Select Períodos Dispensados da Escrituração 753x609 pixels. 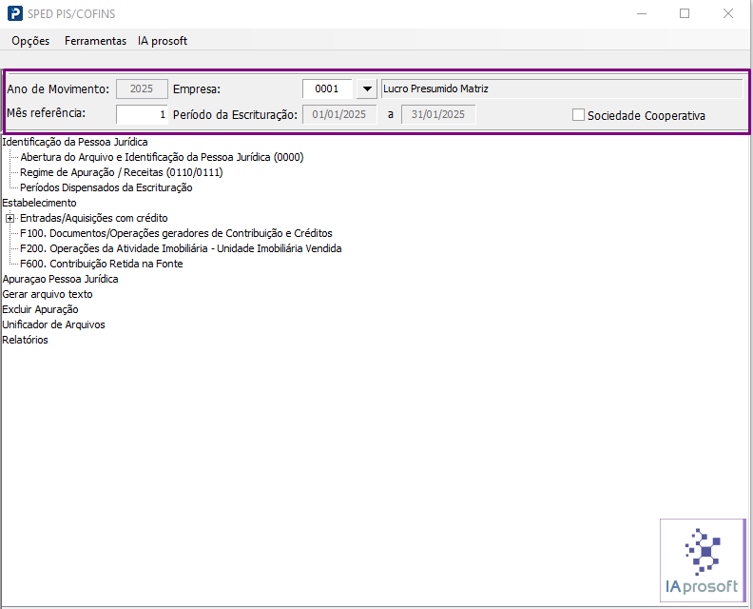pos(106,188)
